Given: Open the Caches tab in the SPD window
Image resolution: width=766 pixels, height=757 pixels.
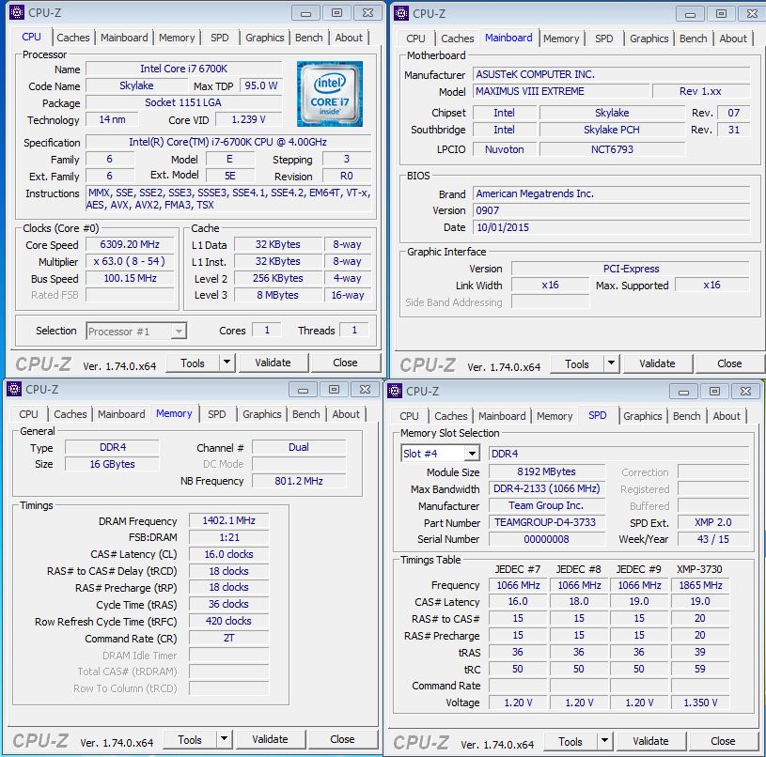Looking at the screenshot, I should [450, 416].
